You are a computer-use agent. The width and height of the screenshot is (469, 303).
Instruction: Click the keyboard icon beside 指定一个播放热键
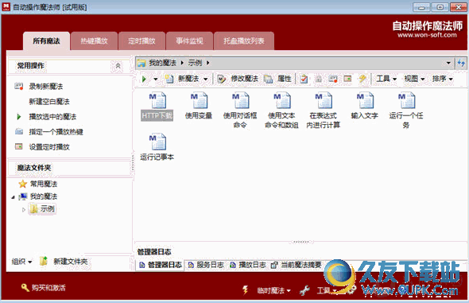pos(19,131)
